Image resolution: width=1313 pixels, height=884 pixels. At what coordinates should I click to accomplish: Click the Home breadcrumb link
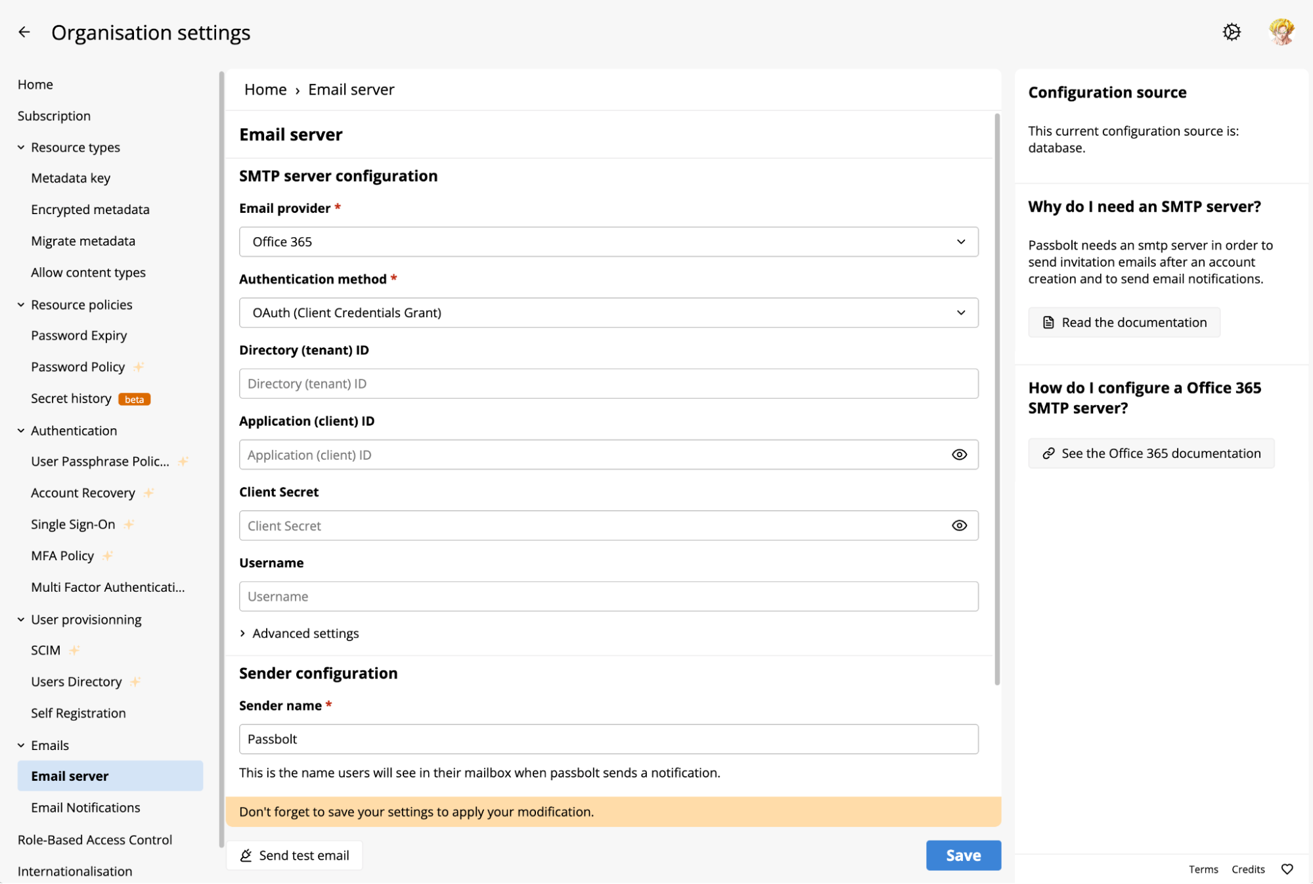tap(265, 89)
